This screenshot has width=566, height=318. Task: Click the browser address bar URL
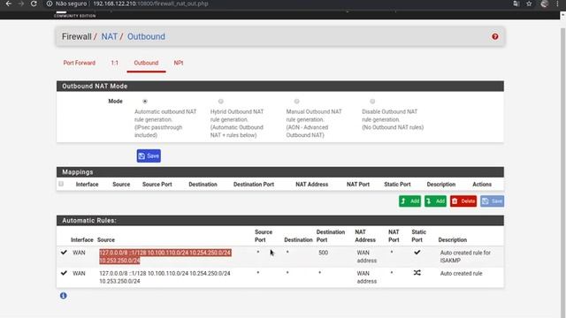tap(150, 4)
